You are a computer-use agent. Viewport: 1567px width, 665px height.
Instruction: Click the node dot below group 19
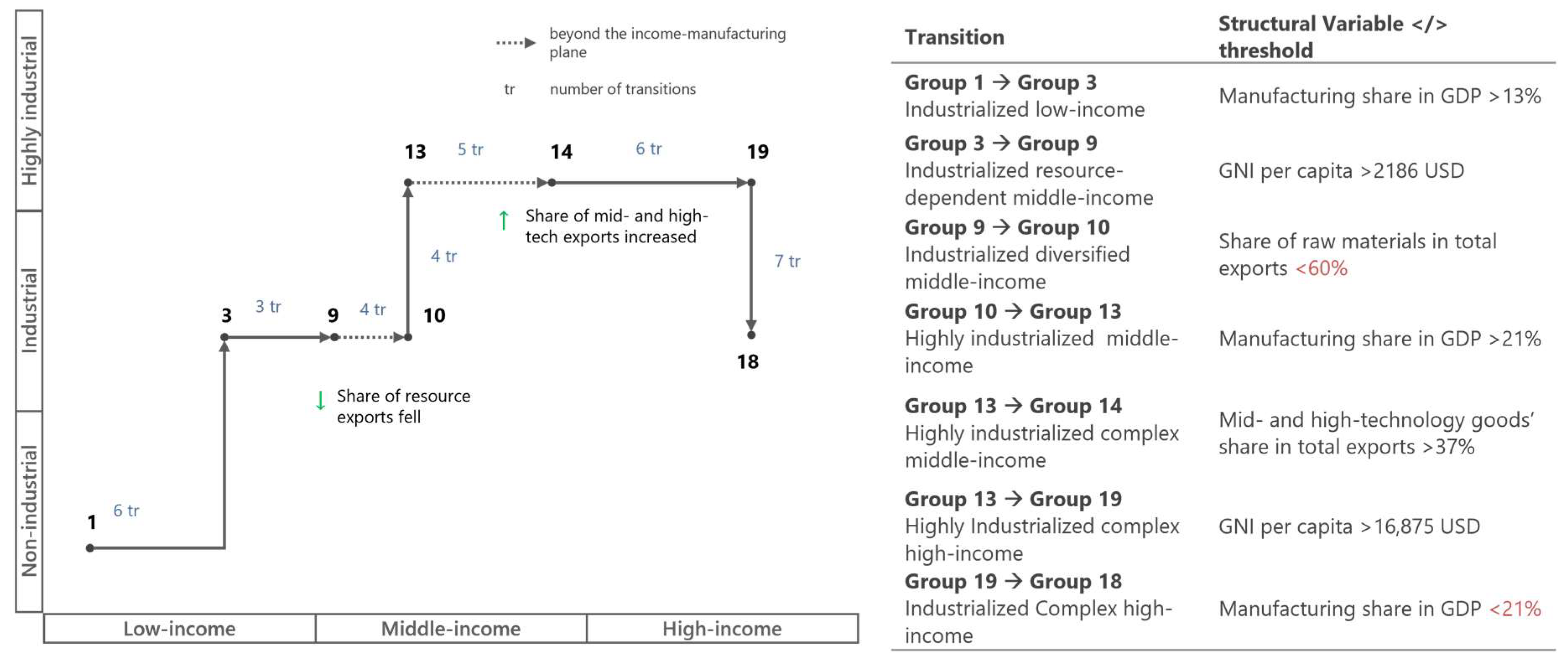coord(751,182)
